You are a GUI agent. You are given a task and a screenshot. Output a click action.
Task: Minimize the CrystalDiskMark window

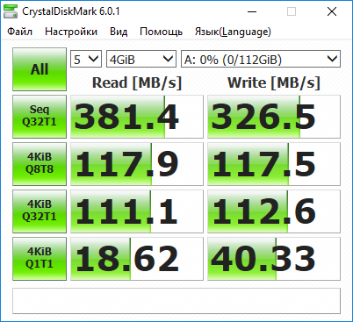[252, 11]
